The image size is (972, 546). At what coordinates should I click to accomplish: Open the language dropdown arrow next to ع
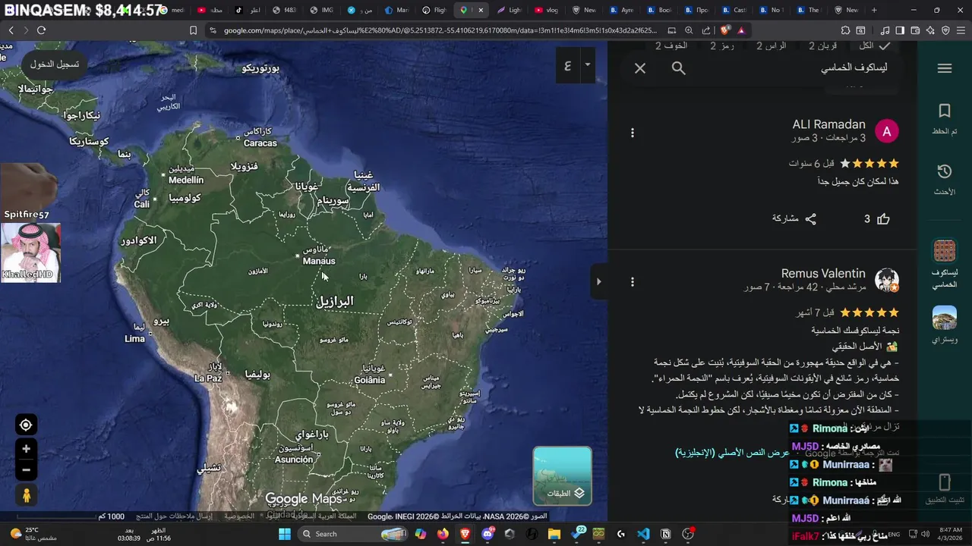coord(587,64)
